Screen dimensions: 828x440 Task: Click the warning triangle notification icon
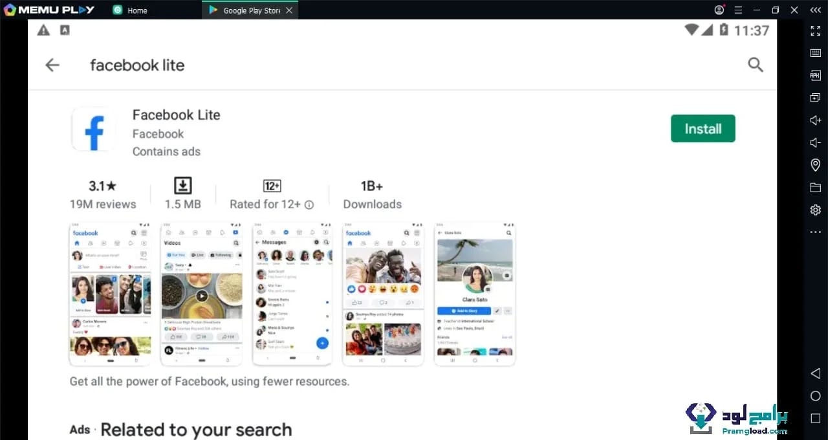pyautogui.click(x=43, y=30)
